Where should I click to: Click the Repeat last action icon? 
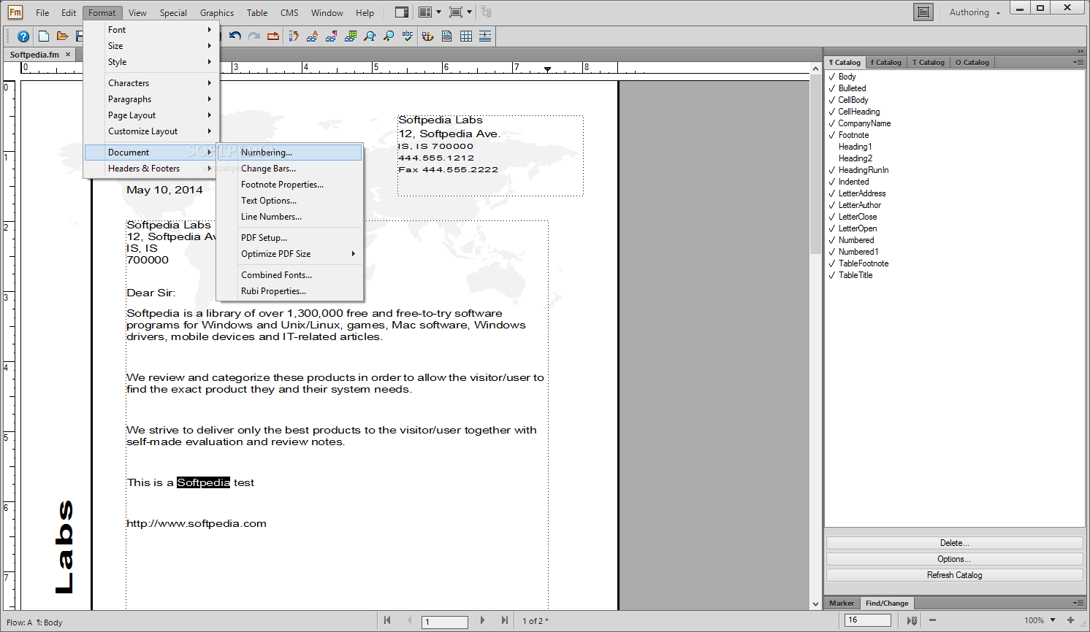coord(273,36)
